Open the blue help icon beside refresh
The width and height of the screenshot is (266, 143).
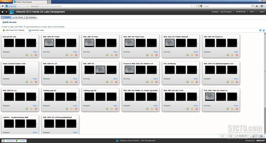(263, 30)
